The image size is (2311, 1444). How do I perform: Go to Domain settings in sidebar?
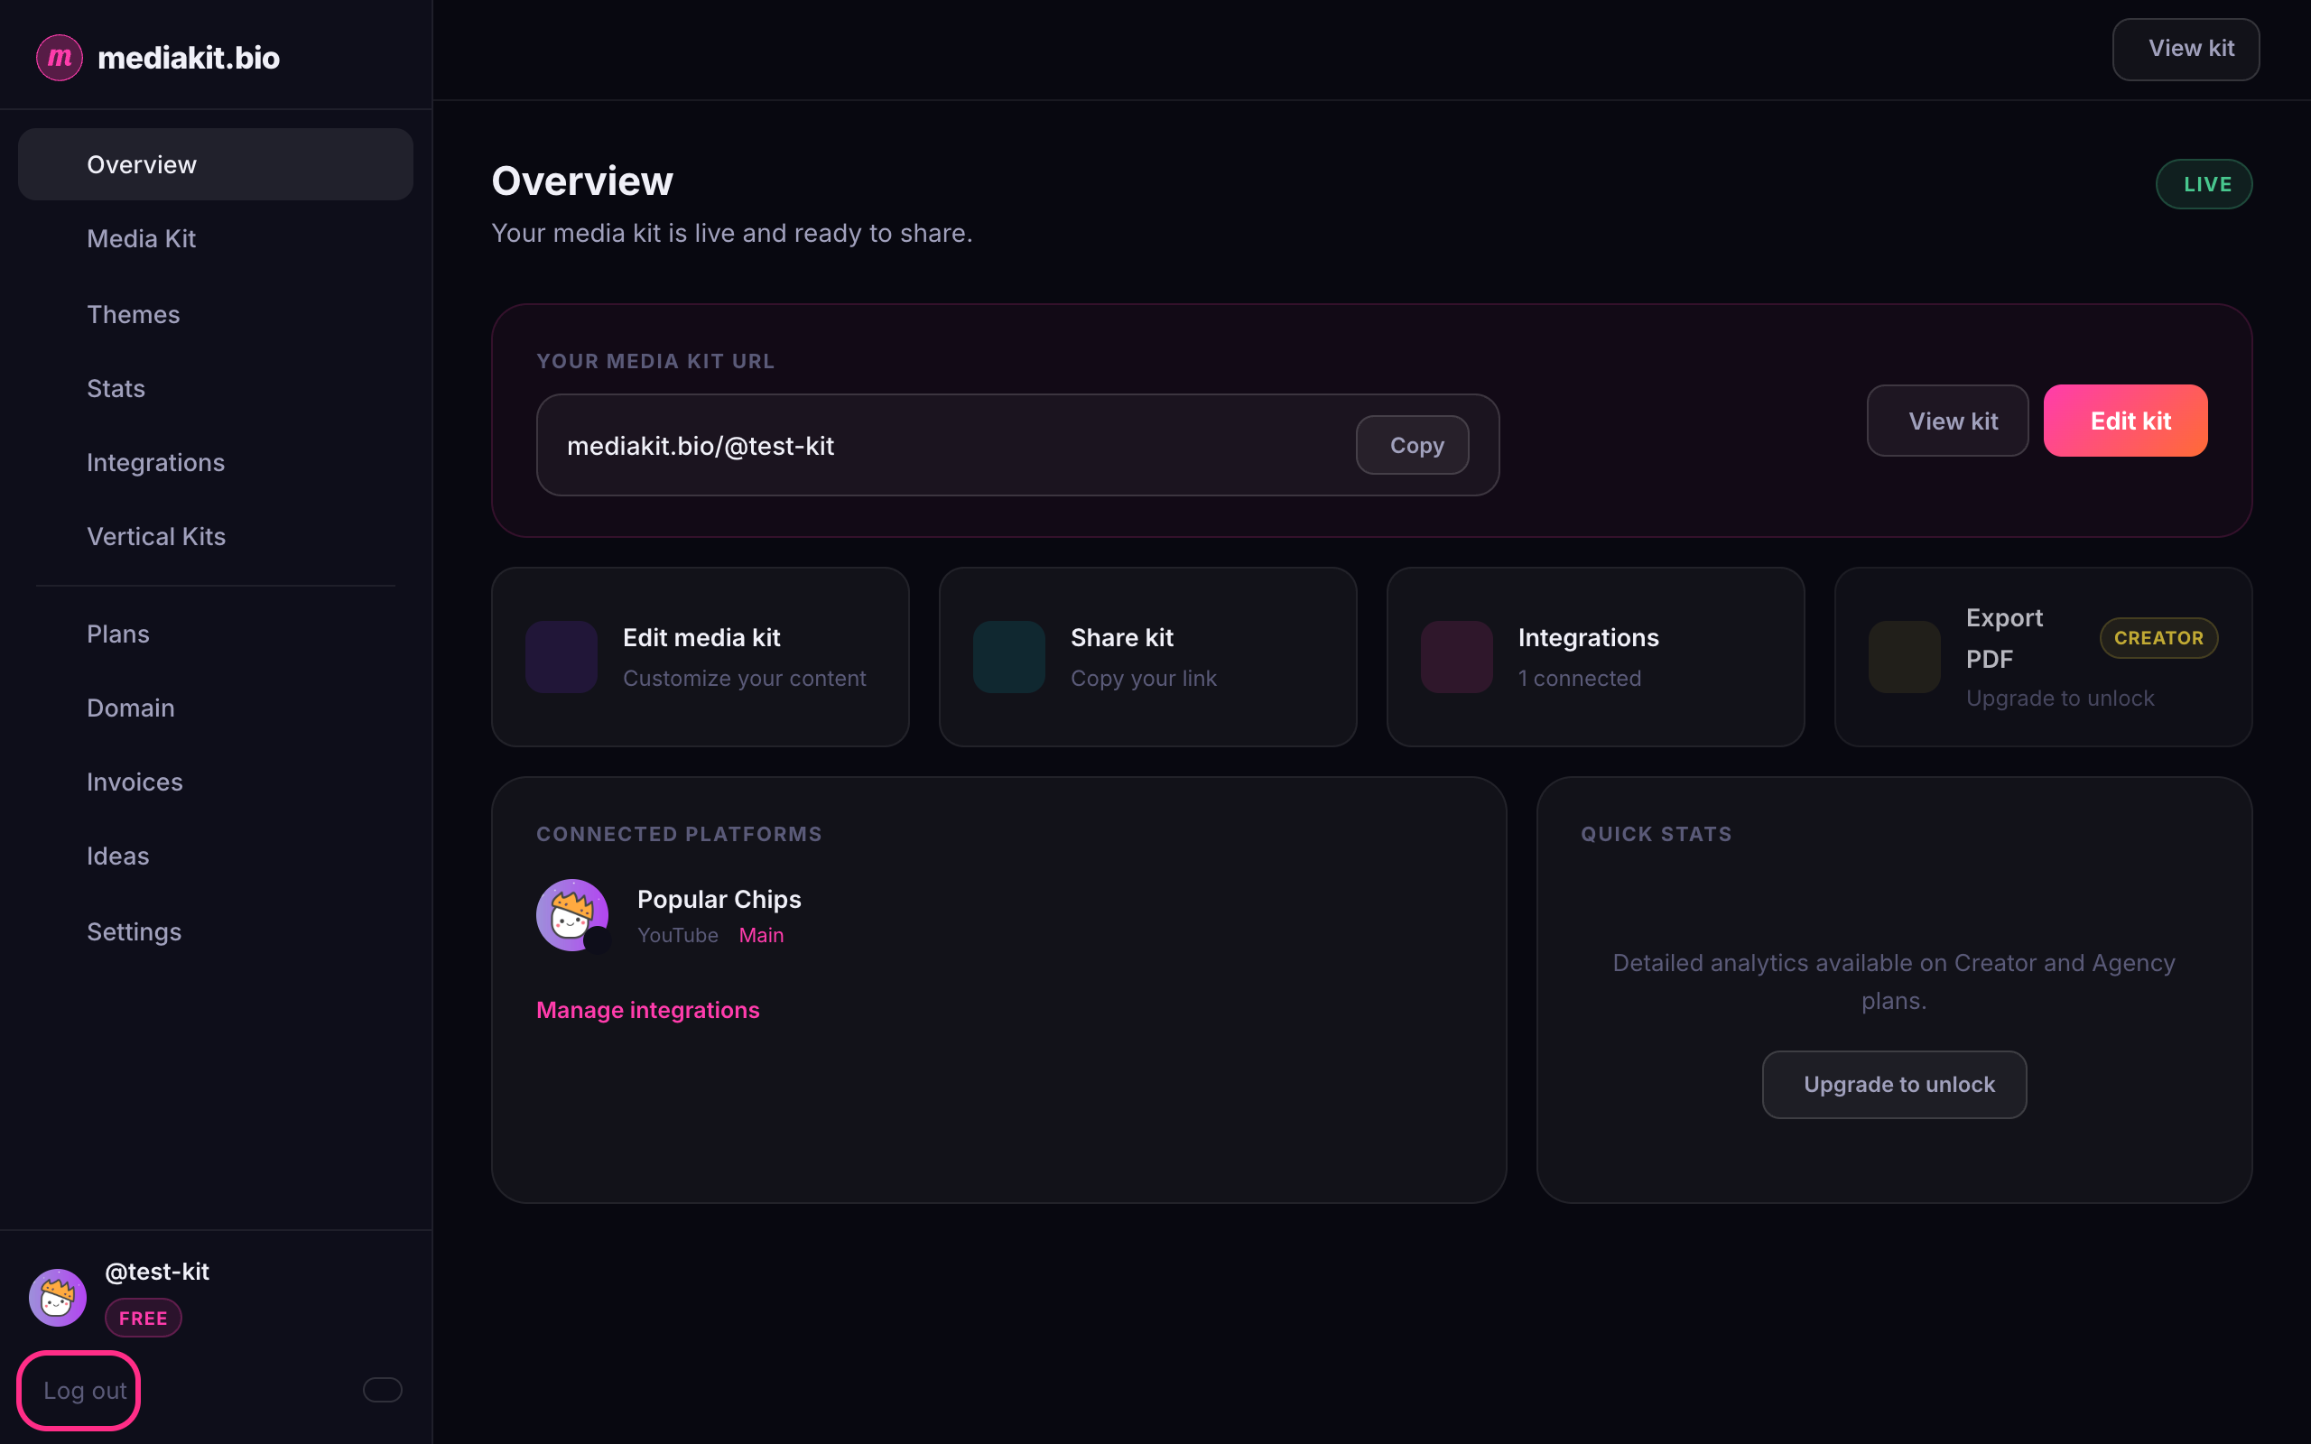click(216, 708)
